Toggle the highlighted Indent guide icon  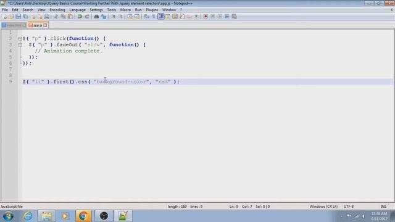(x=160, y=17)
